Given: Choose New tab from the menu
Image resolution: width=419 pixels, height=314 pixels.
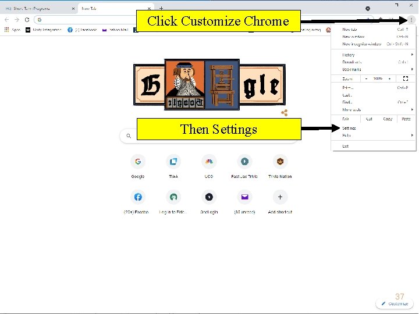Looking at the screenshot, I should (374, 30).
